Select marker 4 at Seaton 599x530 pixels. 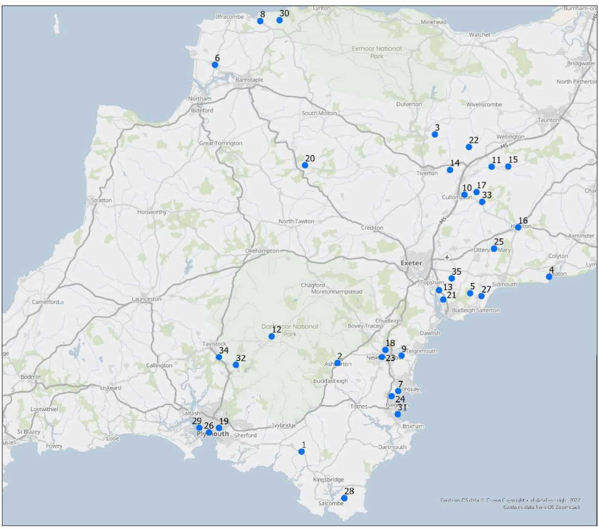[550, 277]
